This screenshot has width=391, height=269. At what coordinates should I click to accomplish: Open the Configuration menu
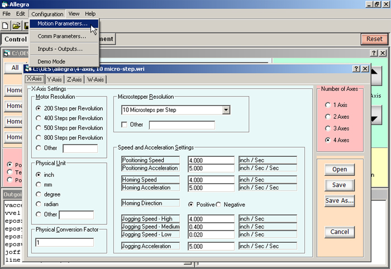coord(47,14)
